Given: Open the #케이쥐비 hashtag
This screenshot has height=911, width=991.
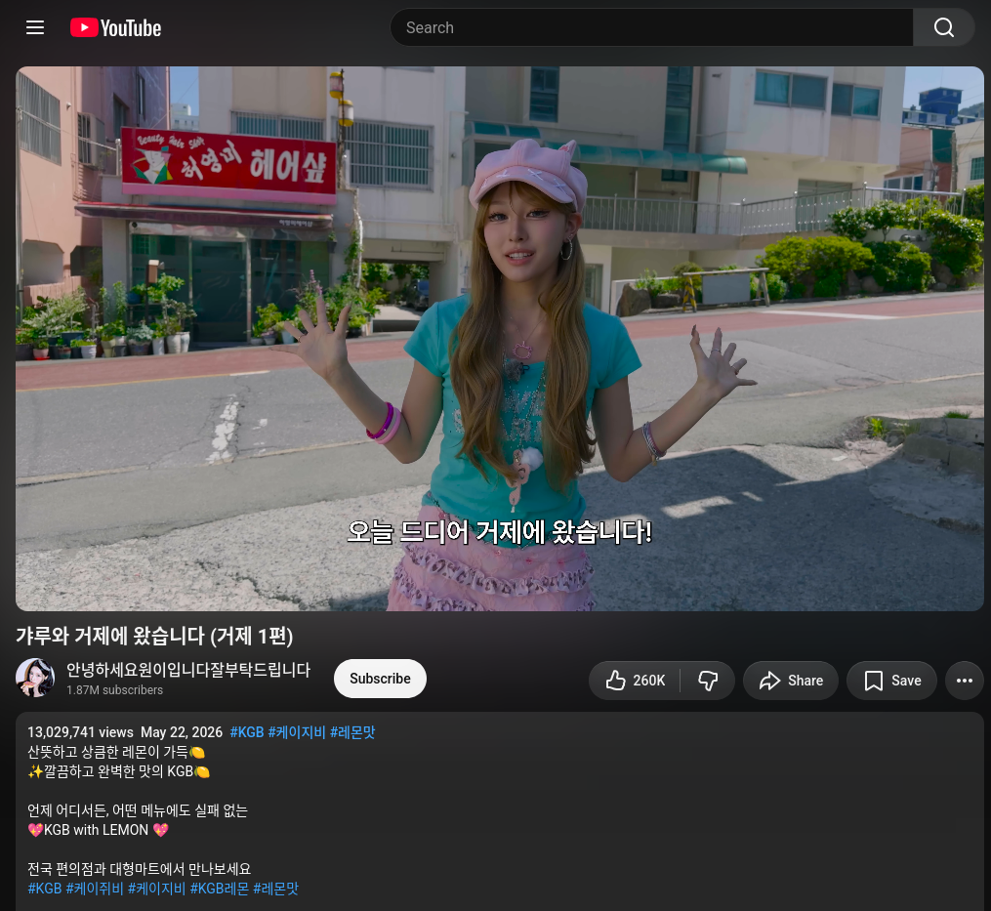Looking at the screenshot, I should click(x=95, y=889).
